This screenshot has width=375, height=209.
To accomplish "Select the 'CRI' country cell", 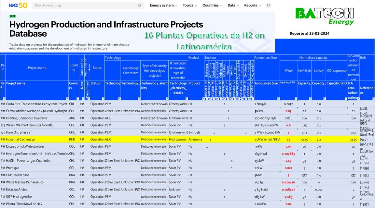I will [x=74, y=104].
